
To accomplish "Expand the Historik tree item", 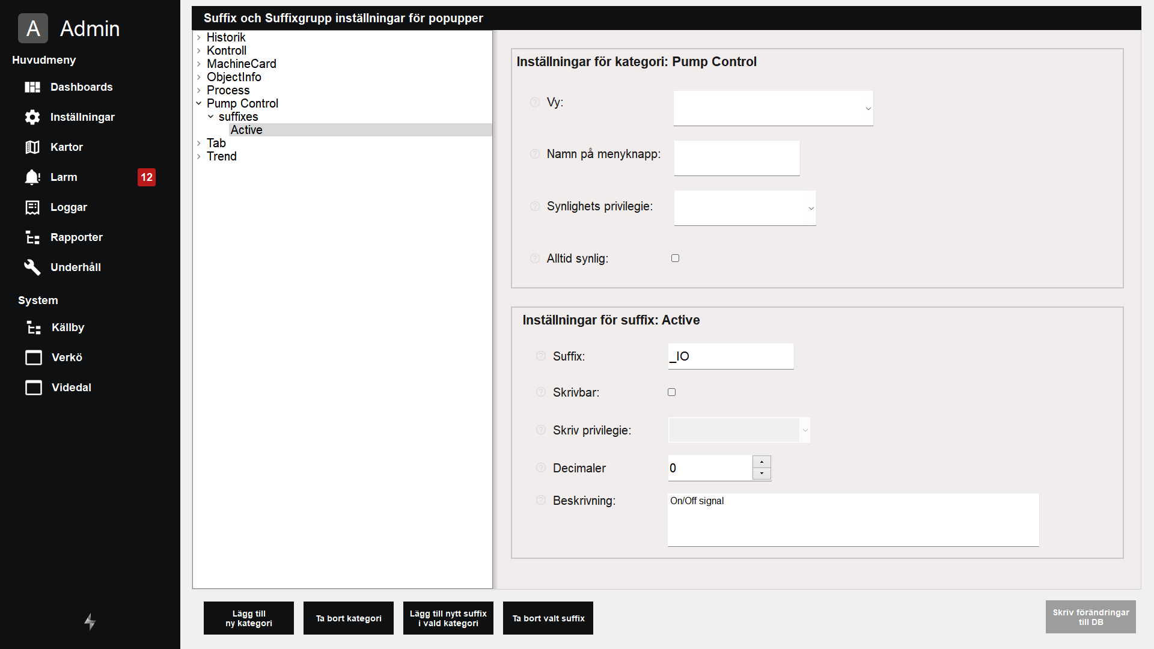I will point(200,37).
